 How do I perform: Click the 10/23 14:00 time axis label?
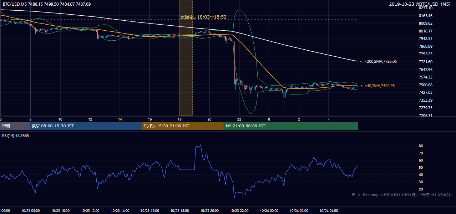click(x=120, y=211)
